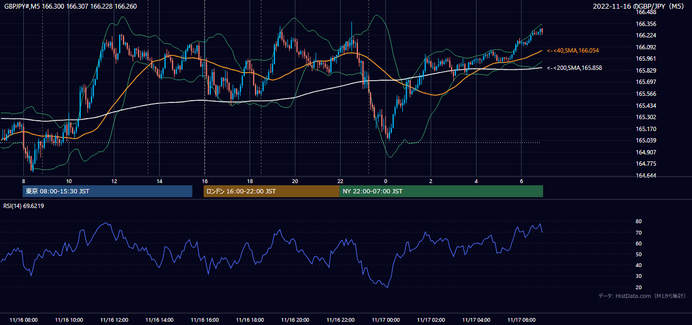Select the 200 SMA label 165.858
Screen dimensions: 692x325
coord(574,68)
